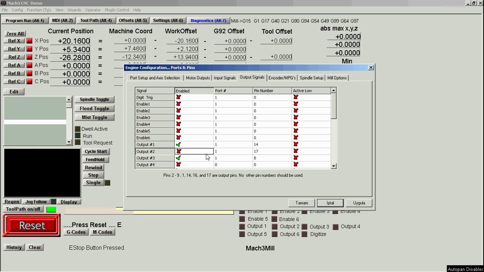Click the Enable 5 diagnostics LED
Screen dimensions: 484x272
click(x=242, y=219)
